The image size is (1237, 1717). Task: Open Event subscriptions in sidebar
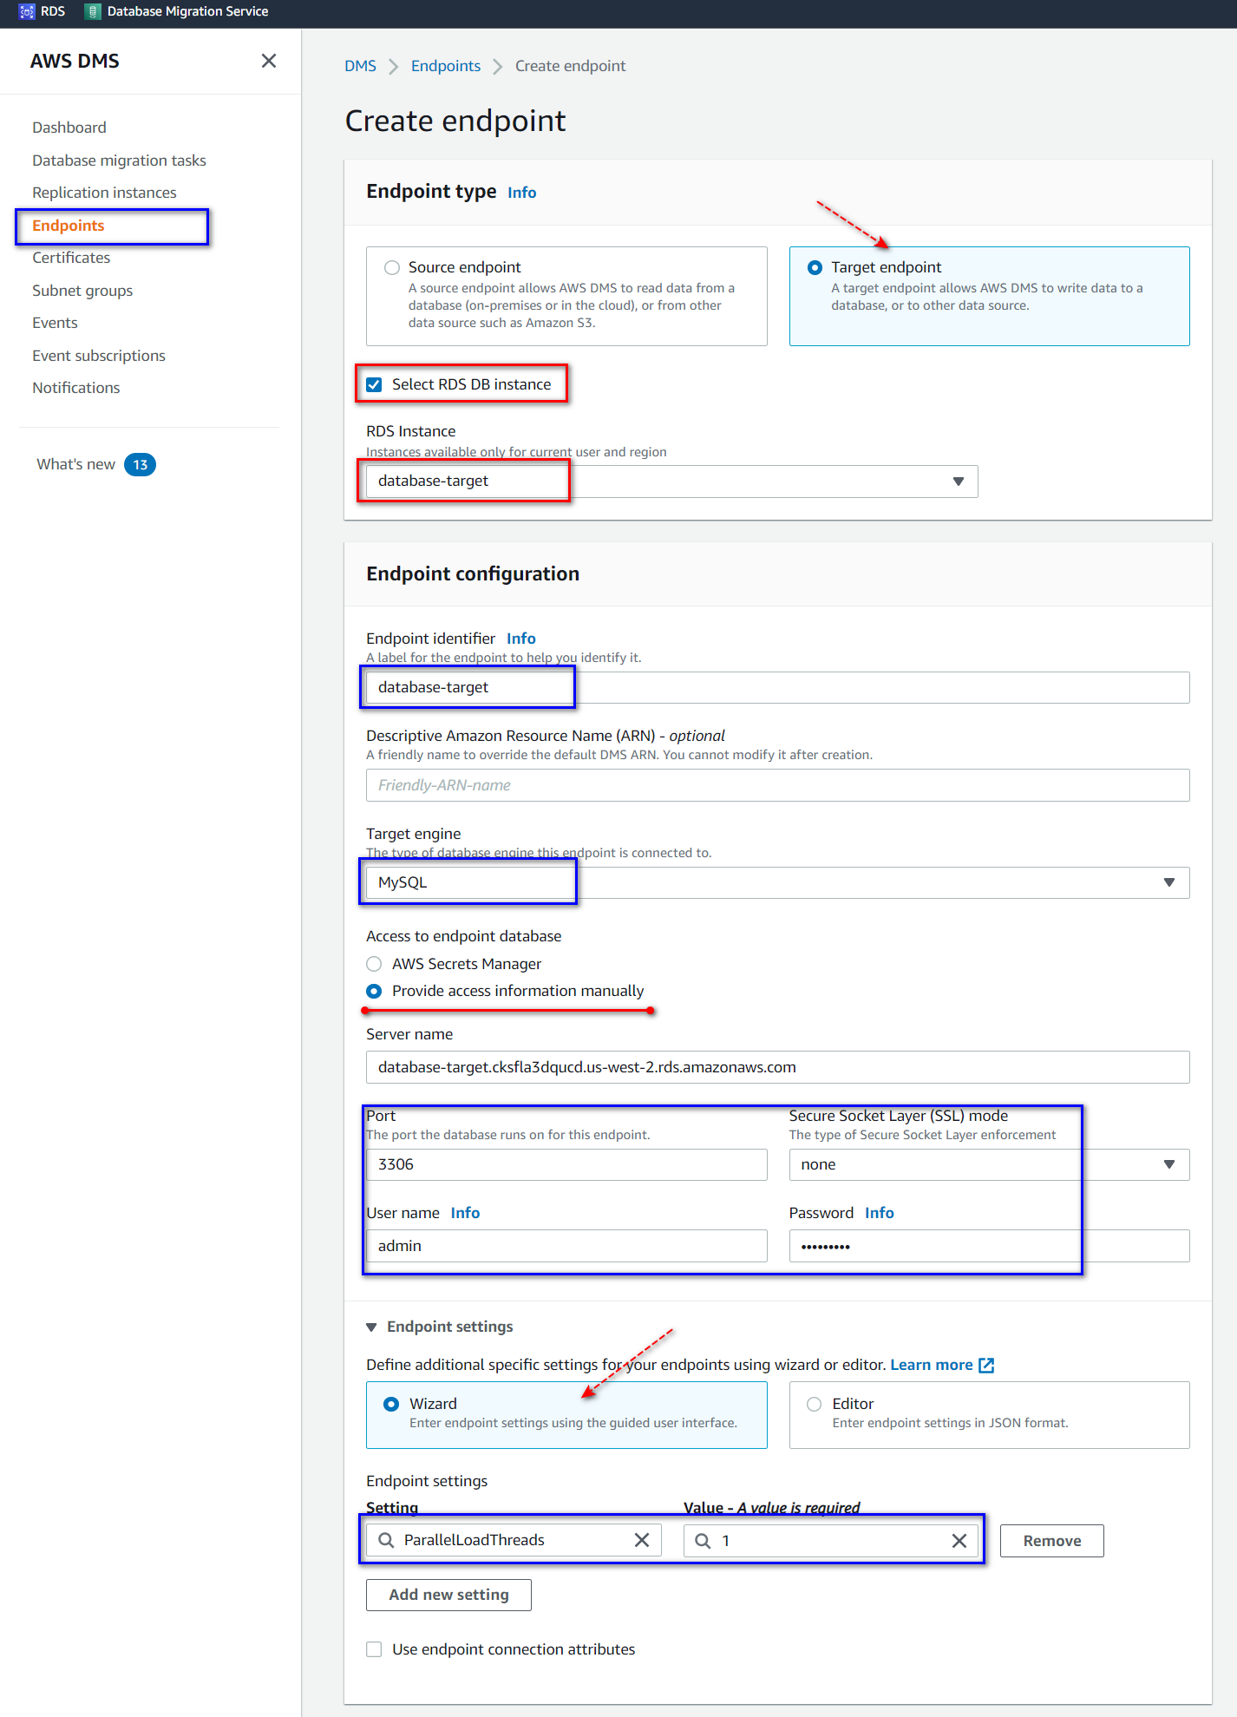(x=99, y=356)
